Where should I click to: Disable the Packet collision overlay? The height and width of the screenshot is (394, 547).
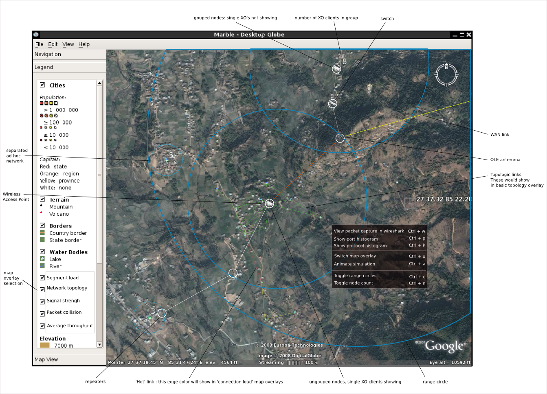pyautogui.click(x=42, y=314)
